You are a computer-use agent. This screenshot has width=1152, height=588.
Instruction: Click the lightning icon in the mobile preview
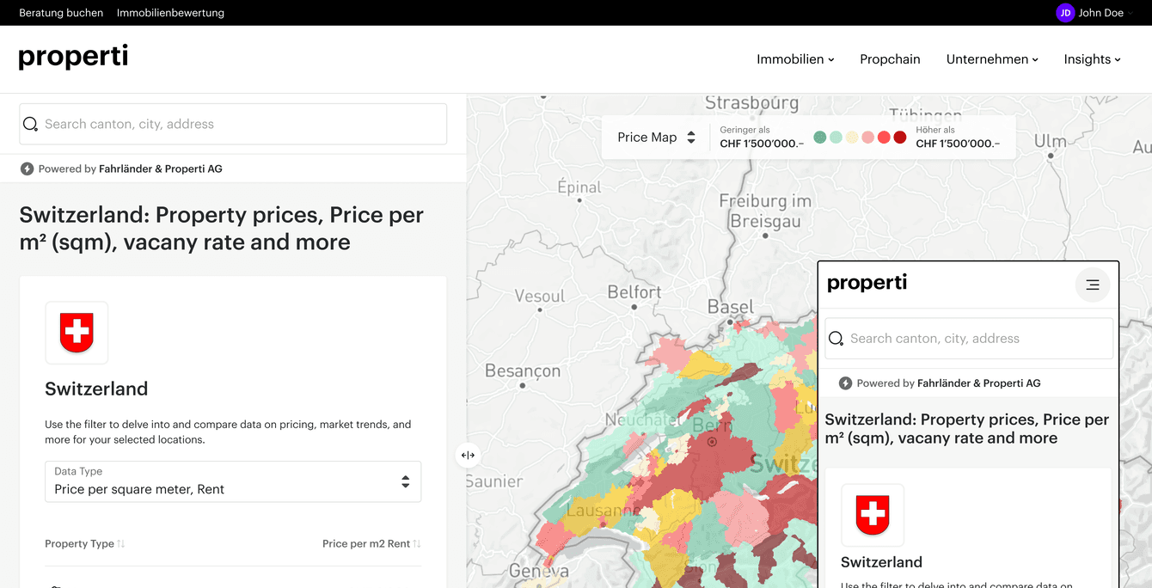pos(846,383)
